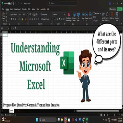Viewport: 123px width, 123px height.
Task: Open the Automate tab
Action: coord(43,9)
